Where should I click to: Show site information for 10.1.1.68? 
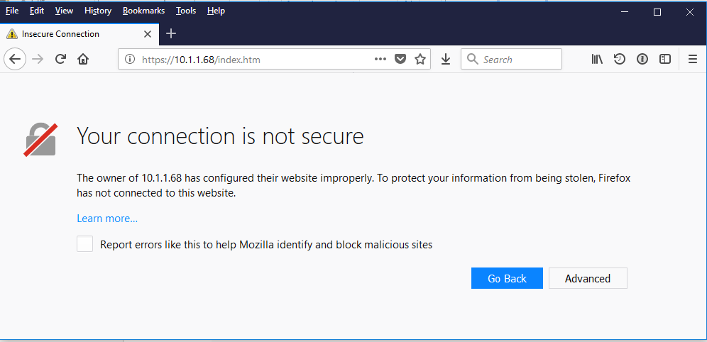pos(130,60)
